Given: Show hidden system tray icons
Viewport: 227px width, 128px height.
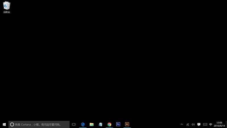Looking at the screenshot, I should pyautogui.click(x=182, y=124).
